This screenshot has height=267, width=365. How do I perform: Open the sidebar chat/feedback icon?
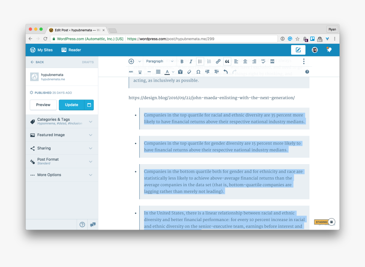click(x=93, y=224)
